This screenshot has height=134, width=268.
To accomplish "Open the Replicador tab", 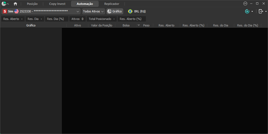I will tap(112, 4).
